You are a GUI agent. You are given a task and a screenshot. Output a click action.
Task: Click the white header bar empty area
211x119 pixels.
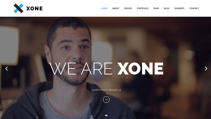pos(71,8)
